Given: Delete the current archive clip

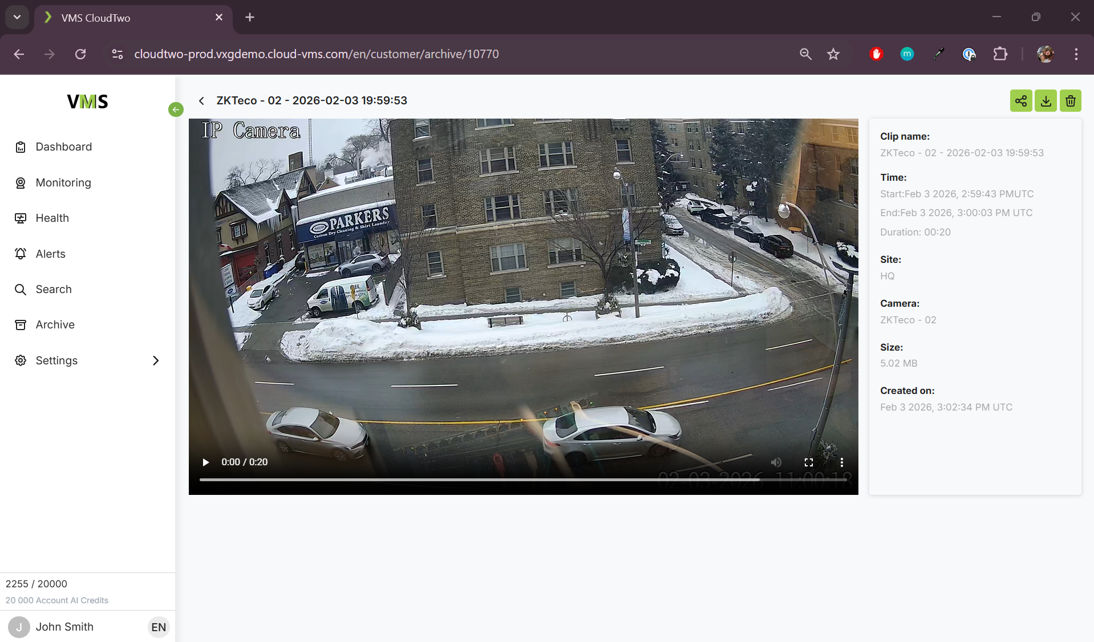Looking at the screenshot, I should click(x=1070, y=100).
